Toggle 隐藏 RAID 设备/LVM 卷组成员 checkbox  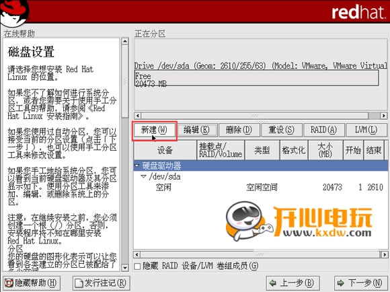click(x=137, y=266)
